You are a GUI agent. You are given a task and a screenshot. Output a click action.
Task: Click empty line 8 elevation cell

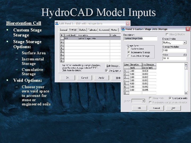pyautogui.click(x=136, y=93)
